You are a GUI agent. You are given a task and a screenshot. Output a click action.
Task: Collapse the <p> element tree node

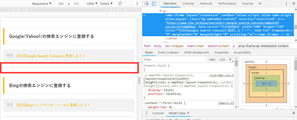(x=160, y=11)
